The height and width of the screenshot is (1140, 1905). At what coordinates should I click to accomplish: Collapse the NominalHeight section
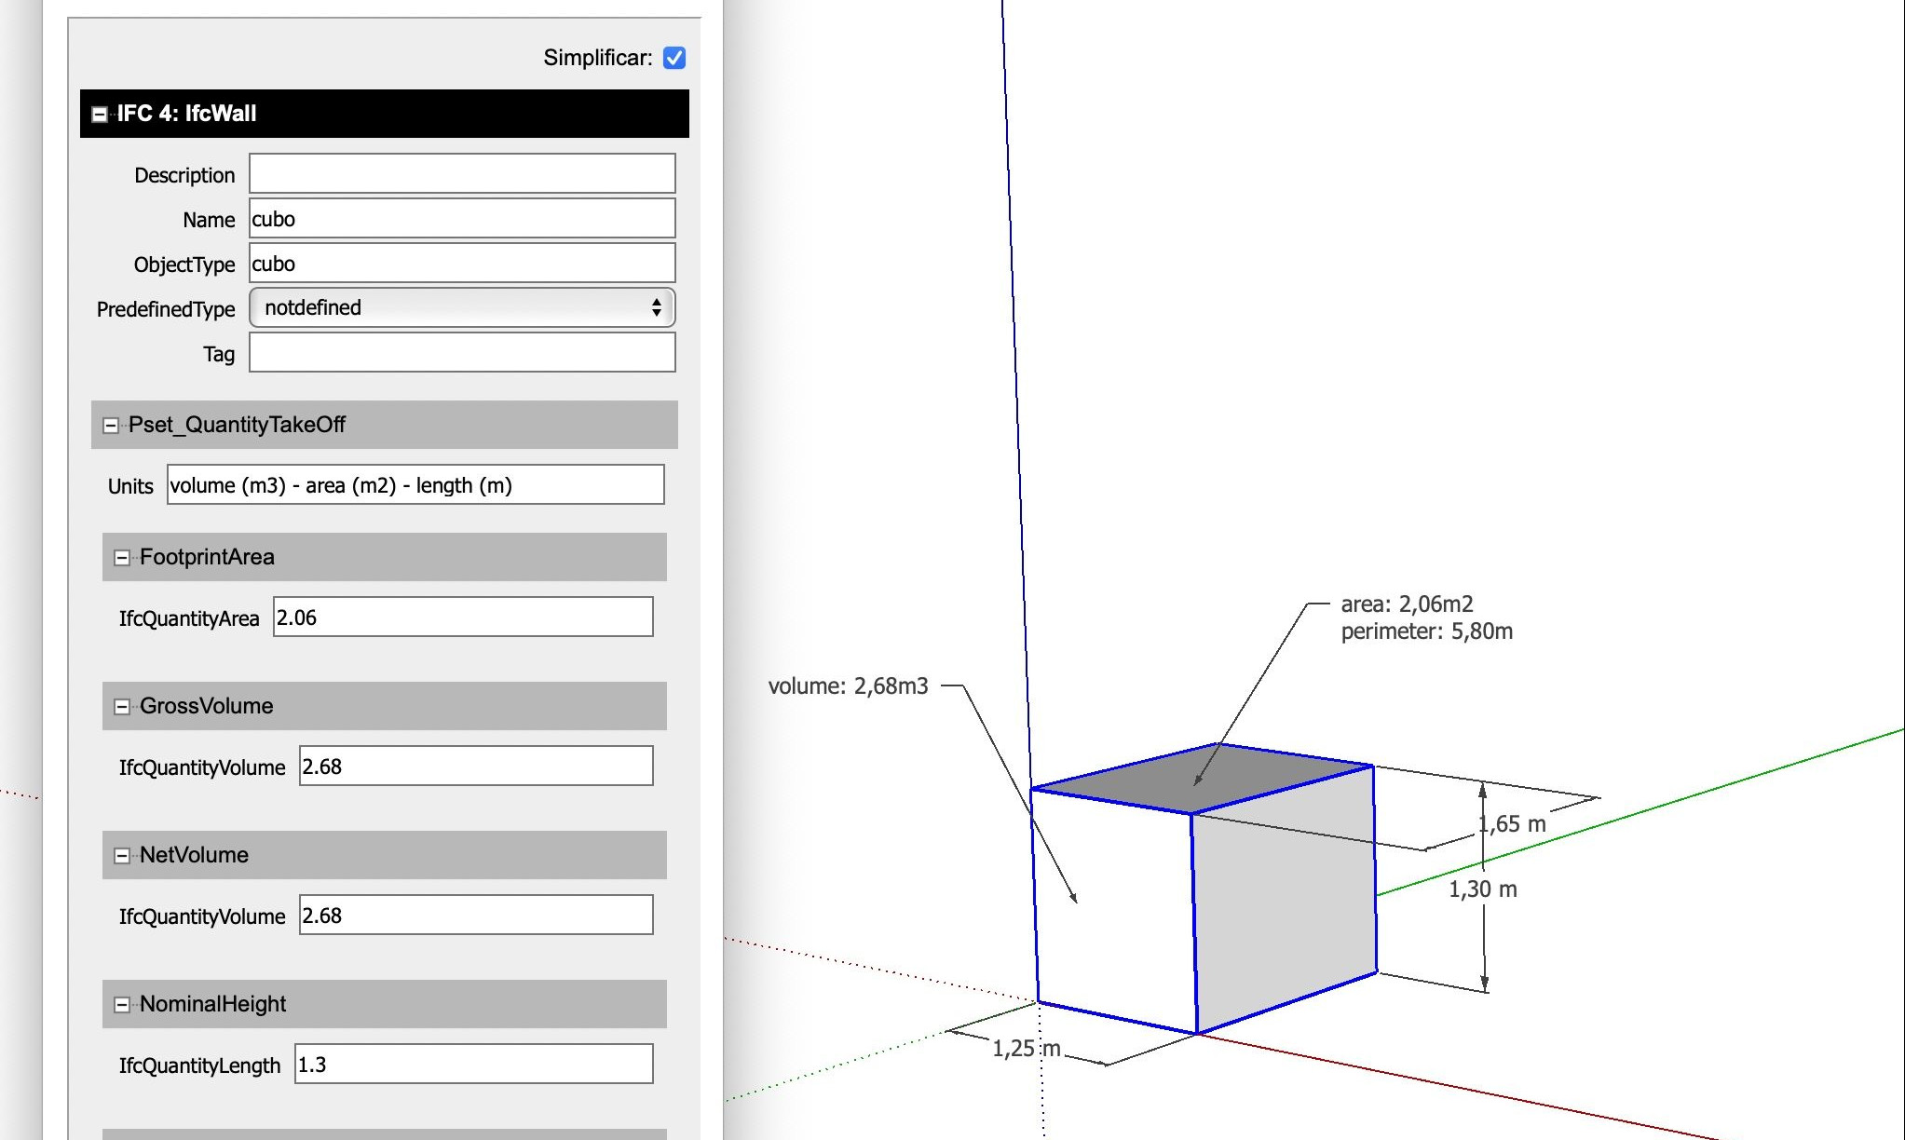click(x=121, y=1005)
